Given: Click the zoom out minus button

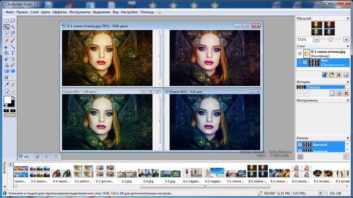Looking at the screenshot, I should [x=316, y=40].
